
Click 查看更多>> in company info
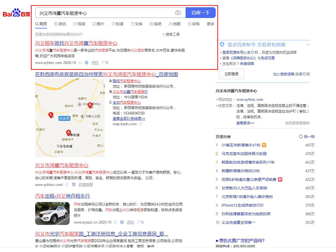[x=245, y=123]
